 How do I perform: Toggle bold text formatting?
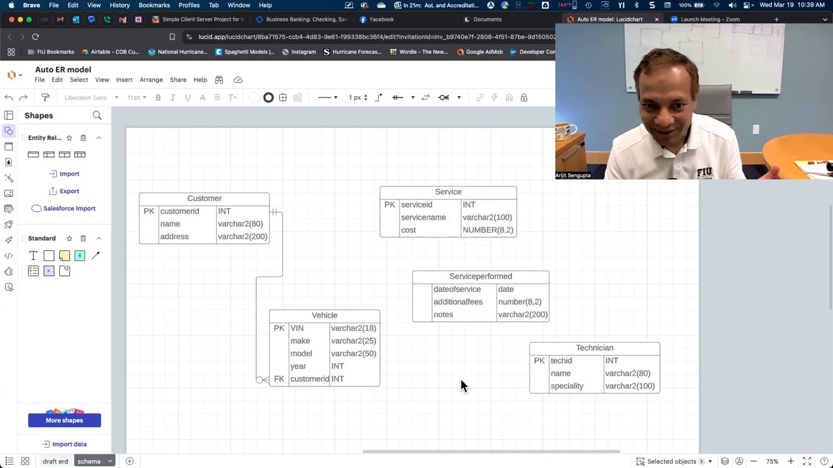tap(158, 97)
